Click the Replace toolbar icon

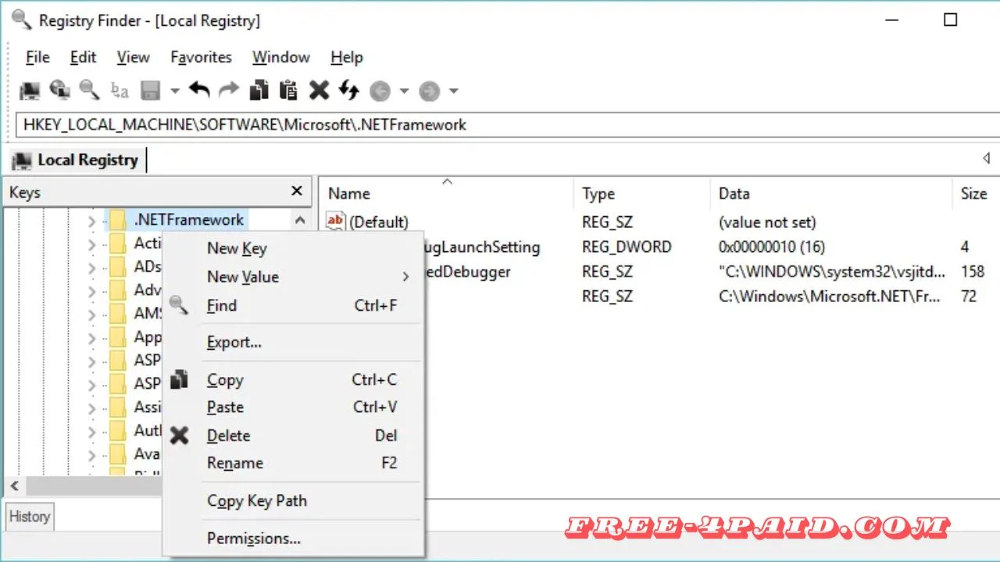(120, 91)
